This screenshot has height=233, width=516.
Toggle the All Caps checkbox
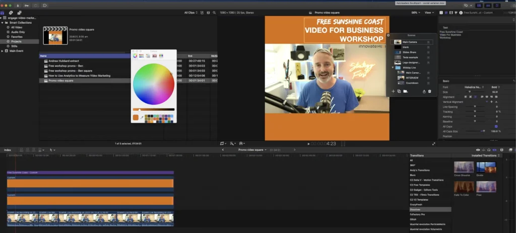(x=496, y=127)
